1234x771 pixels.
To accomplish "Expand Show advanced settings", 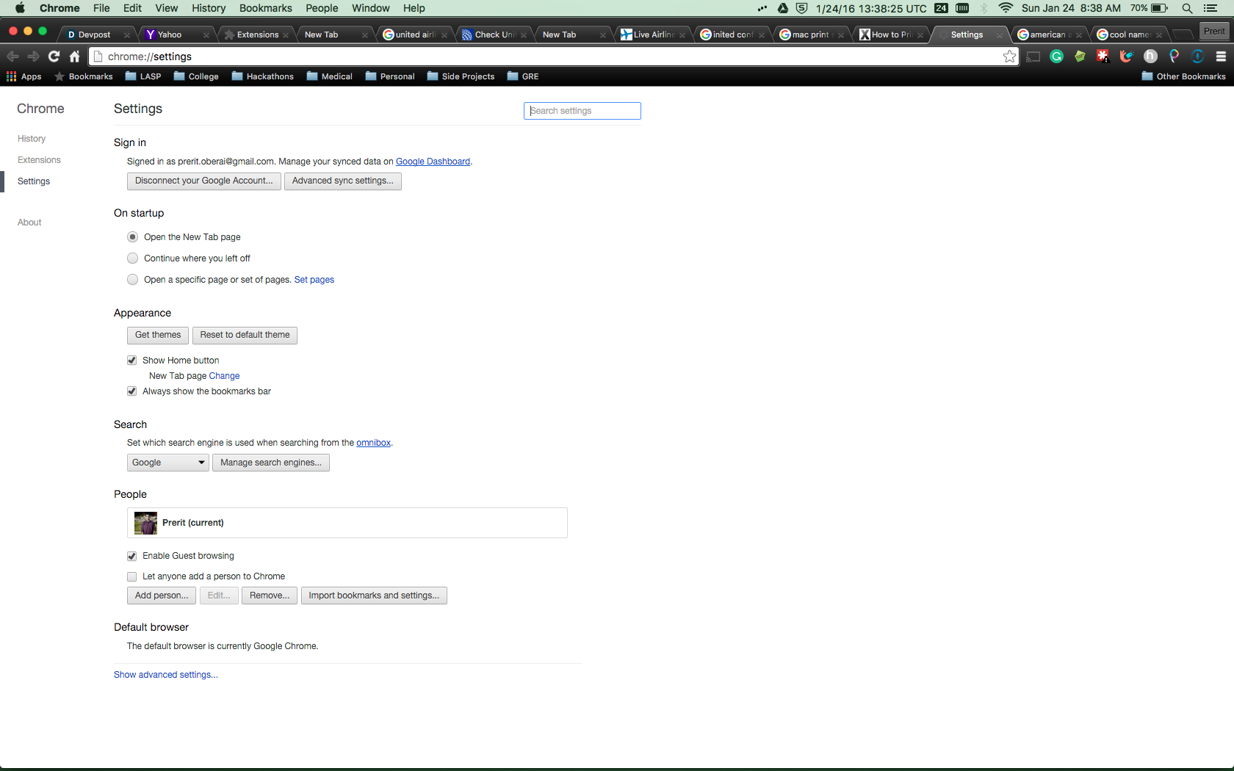I will click(166, 675).
